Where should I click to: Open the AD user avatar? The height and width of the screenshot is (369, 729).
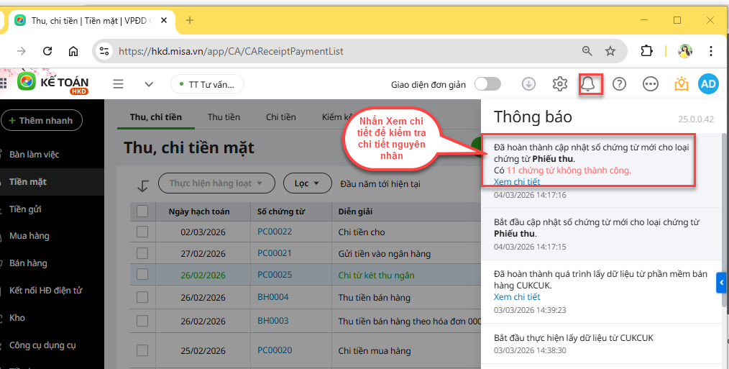pos(708,84)
